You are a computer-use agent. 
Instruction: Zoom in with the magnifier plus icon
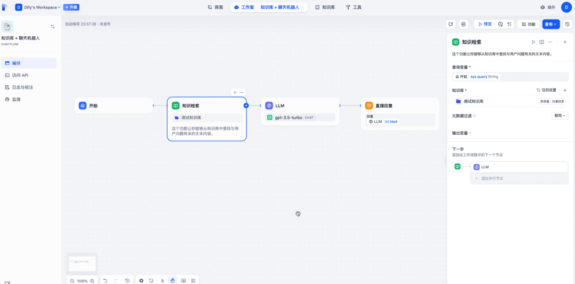click(x=92, y=281)
